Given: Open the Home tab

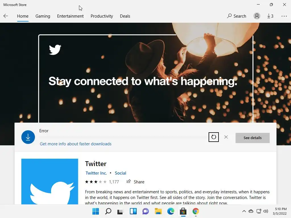Looking at the screenshot, I should 23,16.
